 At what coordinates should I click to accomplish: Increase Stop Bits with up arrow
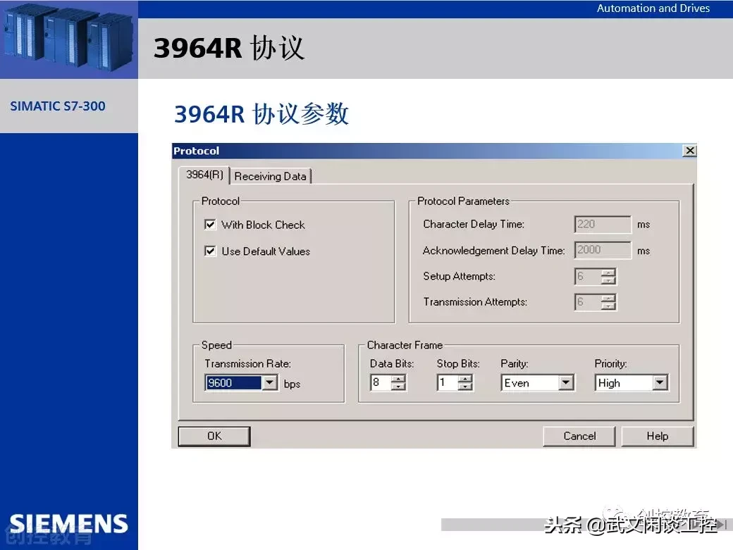click(465, 379)
